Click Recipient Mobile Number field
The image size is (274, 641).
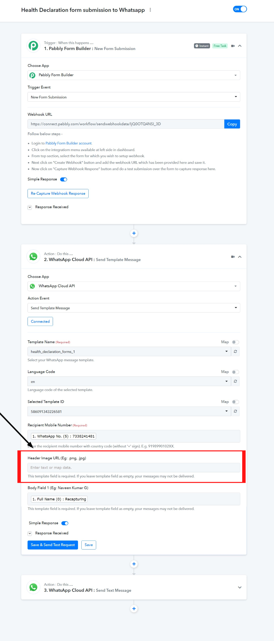click(134, 436)
